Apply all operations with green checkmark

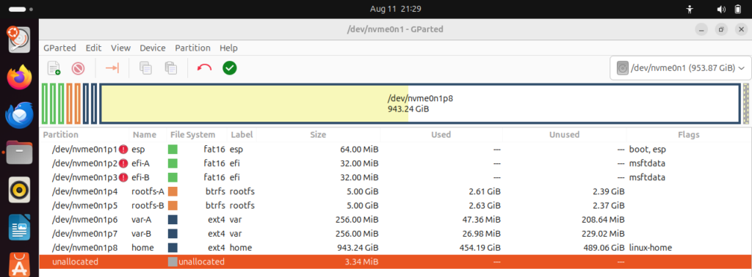(230, 68)
